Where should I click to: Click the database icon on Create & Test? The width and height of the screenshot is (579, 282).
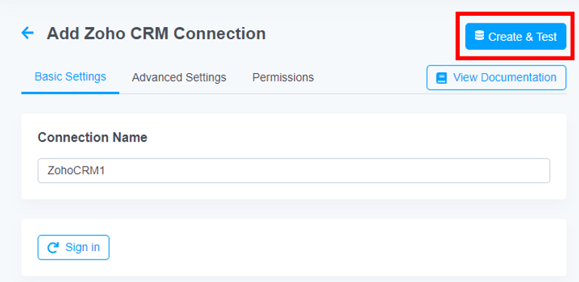pos(479,35)
